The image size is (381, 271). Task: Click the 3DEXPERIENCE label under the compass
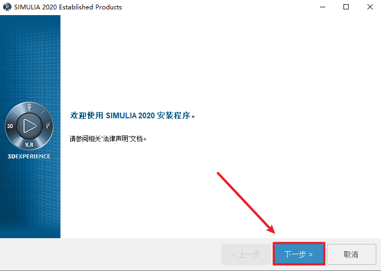click(29, 156)
